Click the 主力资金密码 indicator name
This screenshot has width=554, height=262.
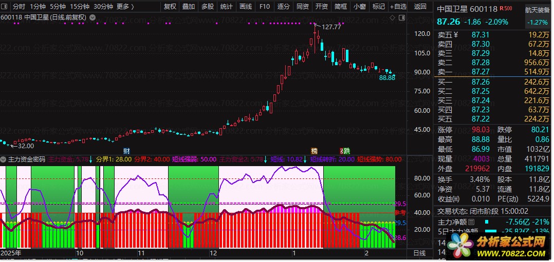[27, 159]
